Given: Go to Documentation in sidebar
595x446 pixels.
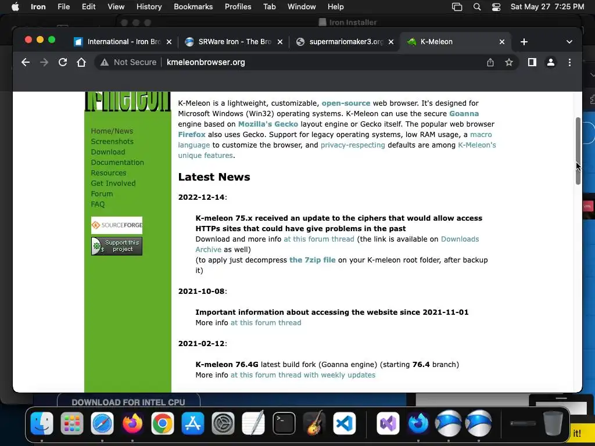Looking at the screenshot, I should point(117,163).
